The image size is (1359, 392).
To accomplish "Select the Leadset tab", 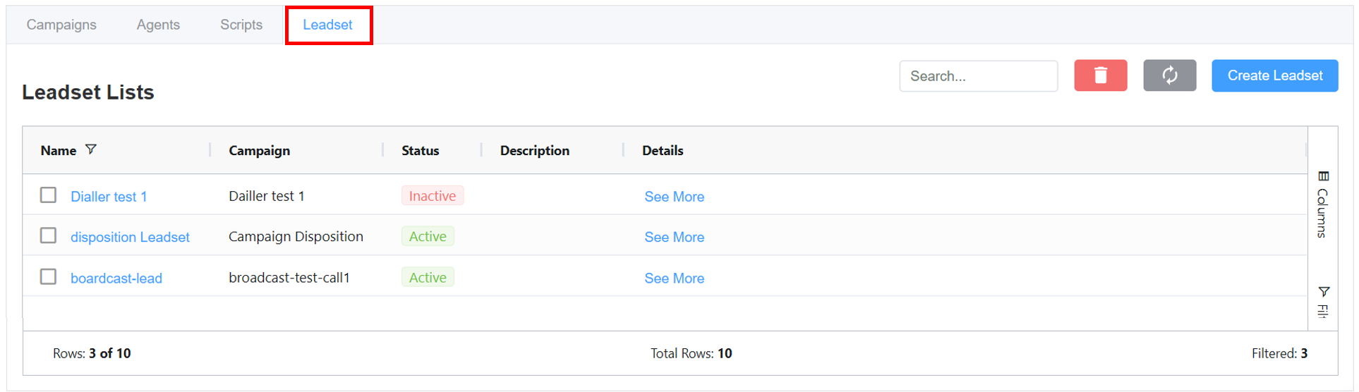I will [x=328, y=25].
